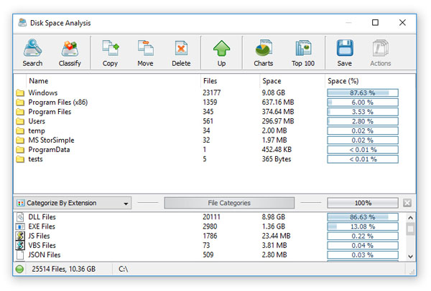Click the JS Files script icon
The image size is (431, 291).
point(20,236)
